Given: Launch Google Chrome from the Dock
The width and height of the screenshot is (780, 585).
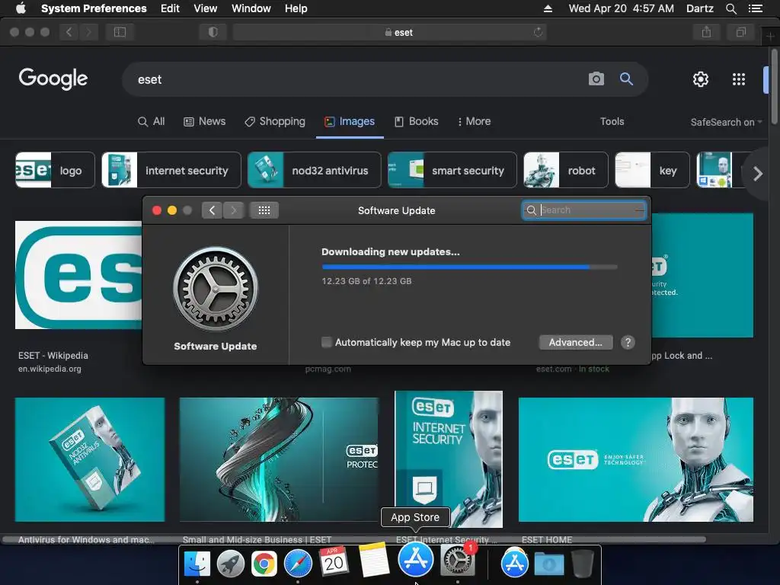Looking at the screenshot, I should [264, 563].
